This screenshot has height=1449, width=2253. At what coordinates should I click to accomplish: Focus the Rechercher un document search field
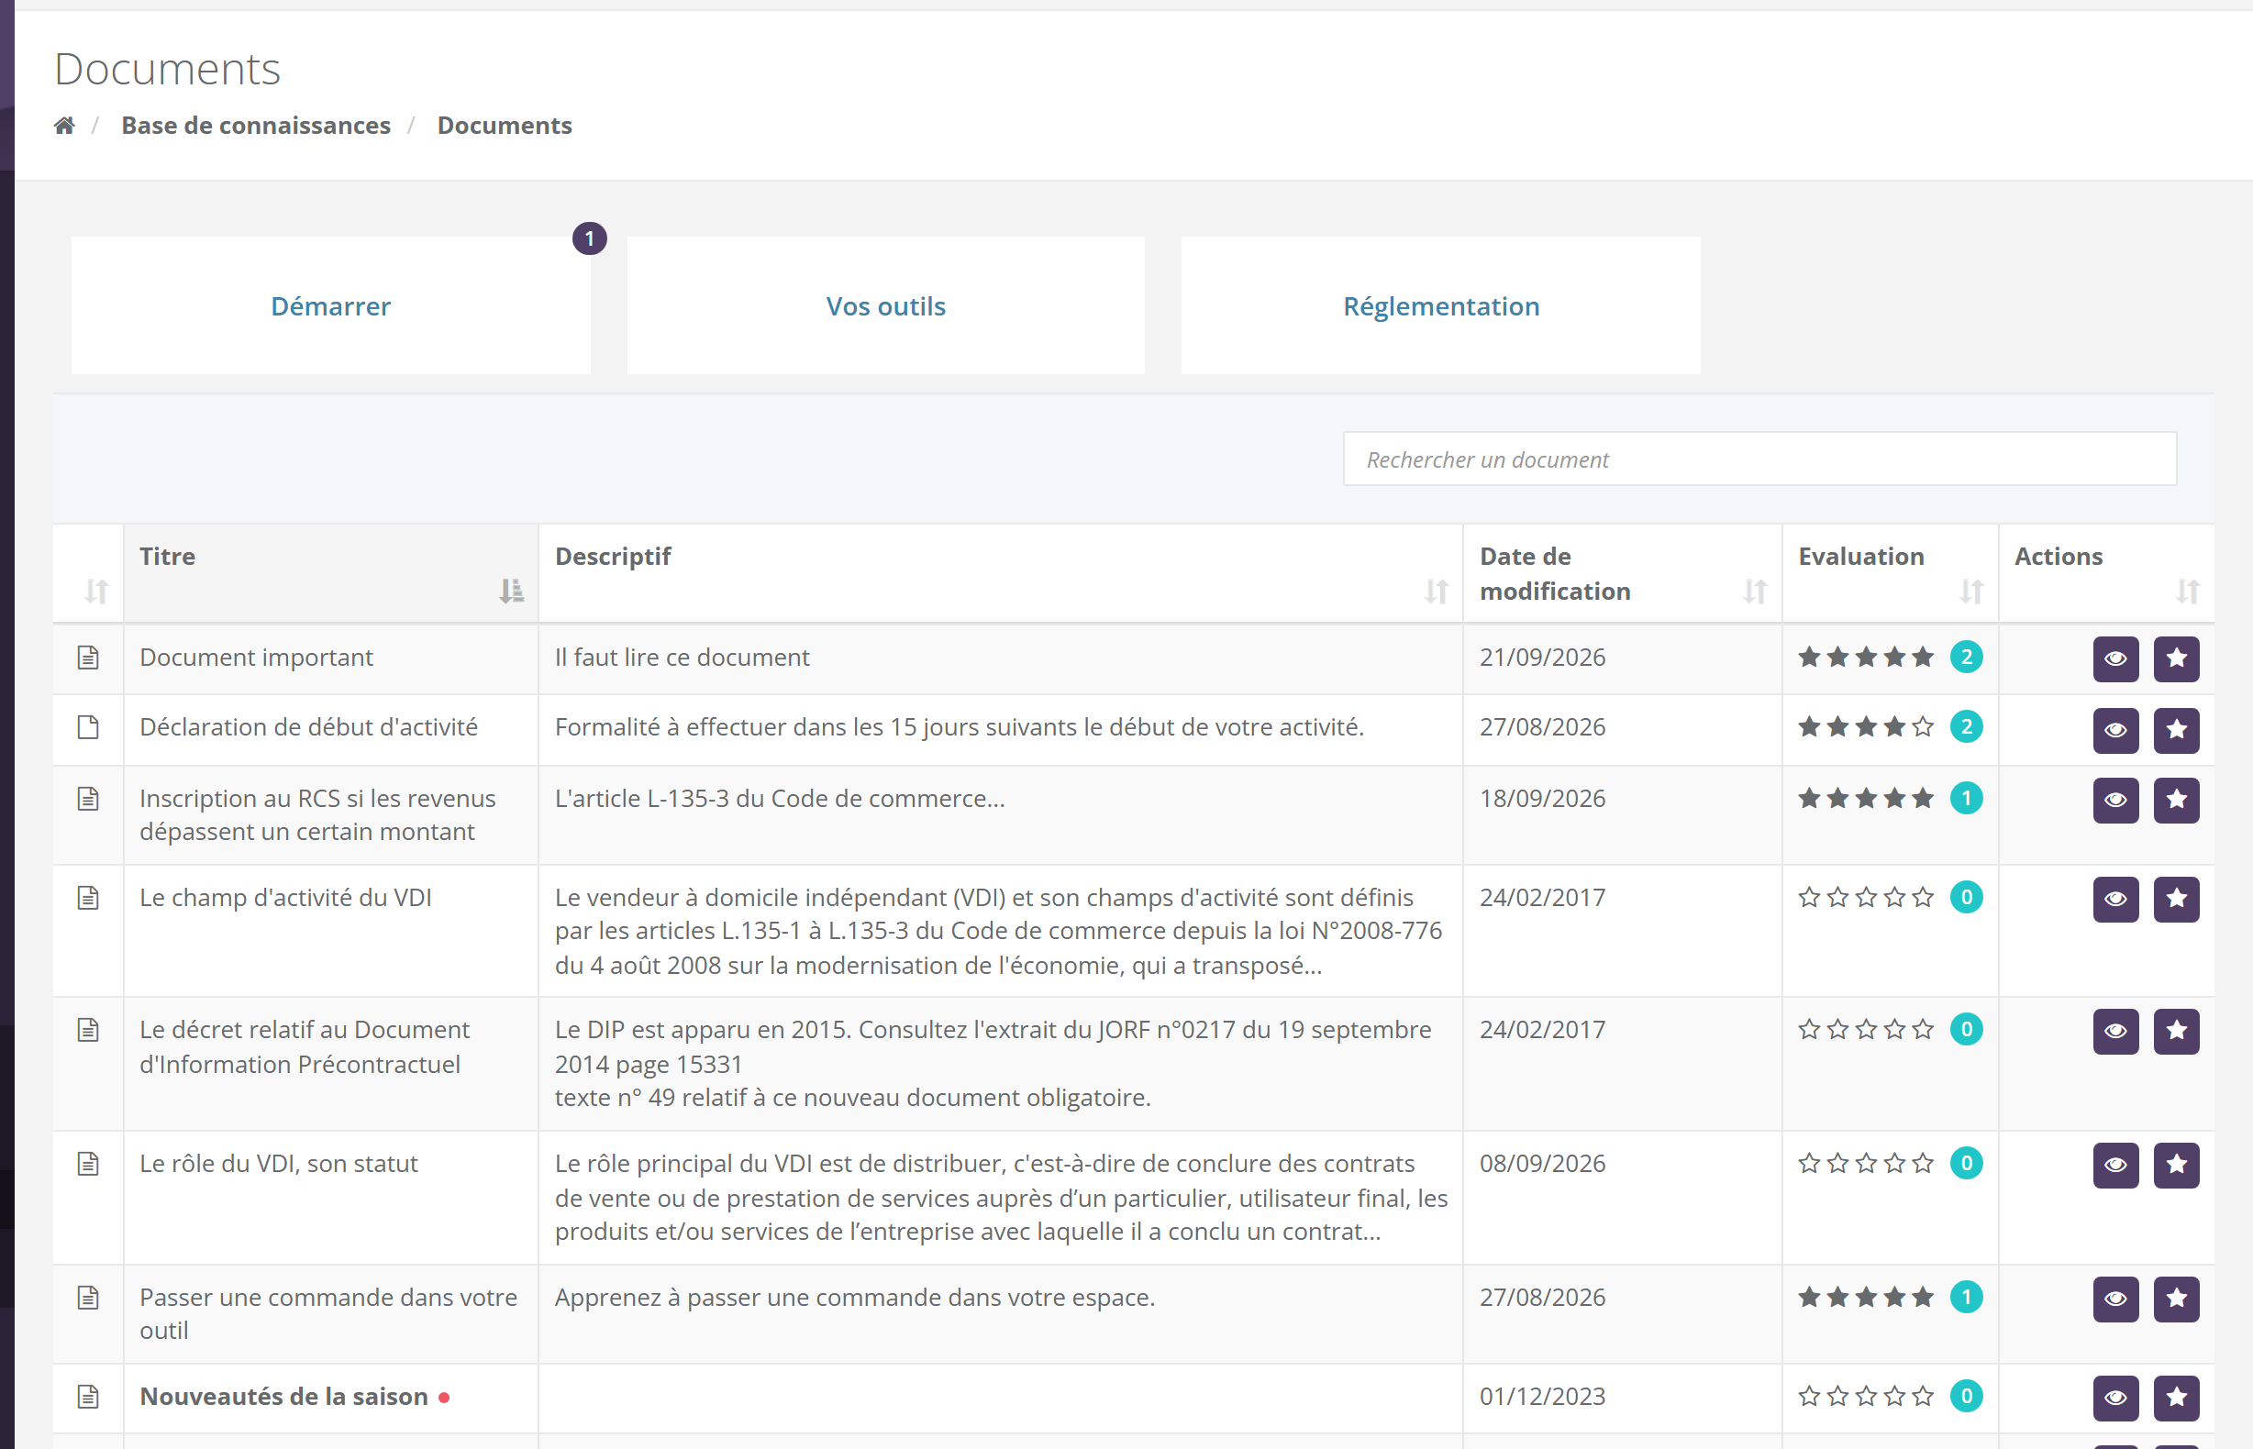click(x=1759, y=459)
